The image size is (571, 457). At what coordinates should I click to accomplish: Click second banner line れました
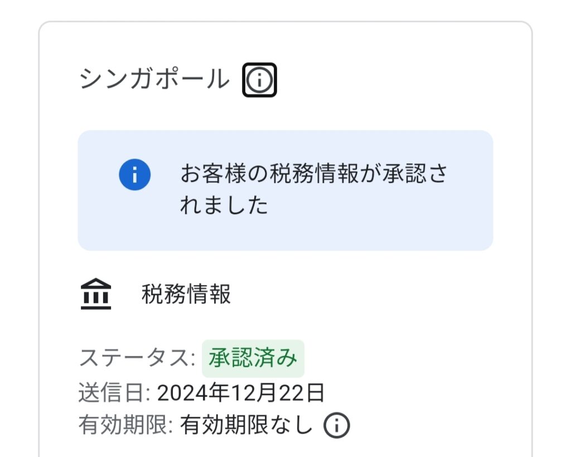point(224,204)
